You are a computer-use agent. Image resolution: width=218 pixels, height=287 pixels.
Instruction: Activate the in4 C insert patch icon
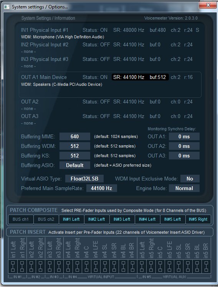(x=86, y=266)
